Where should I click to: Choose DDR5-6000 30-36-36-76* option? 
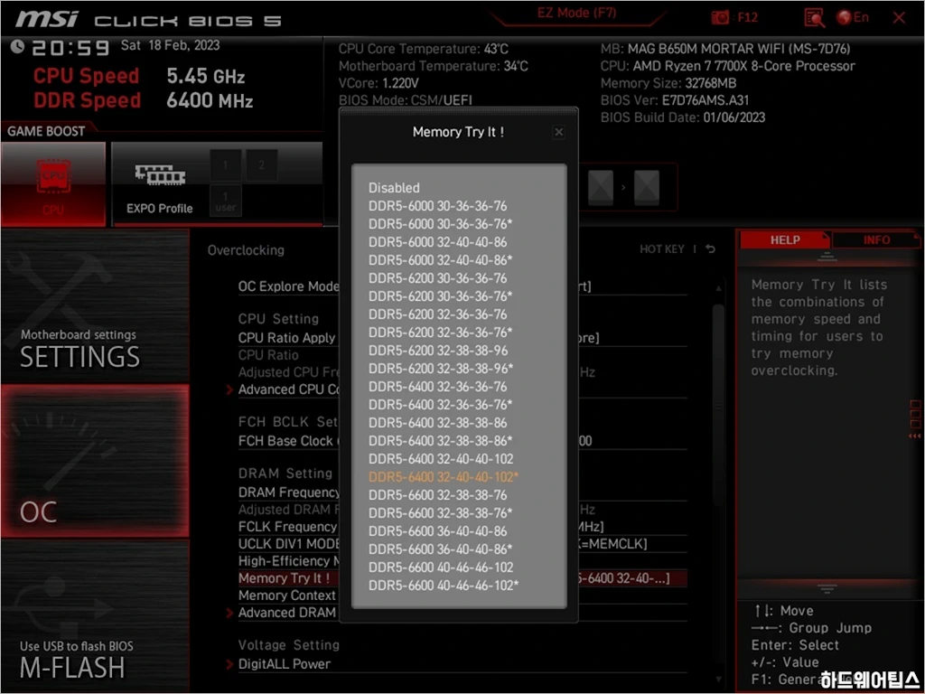click(x=440, y=224)
